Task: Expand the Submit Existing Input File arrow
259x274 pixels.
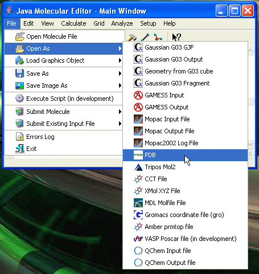Action: [x=120, y=124]
